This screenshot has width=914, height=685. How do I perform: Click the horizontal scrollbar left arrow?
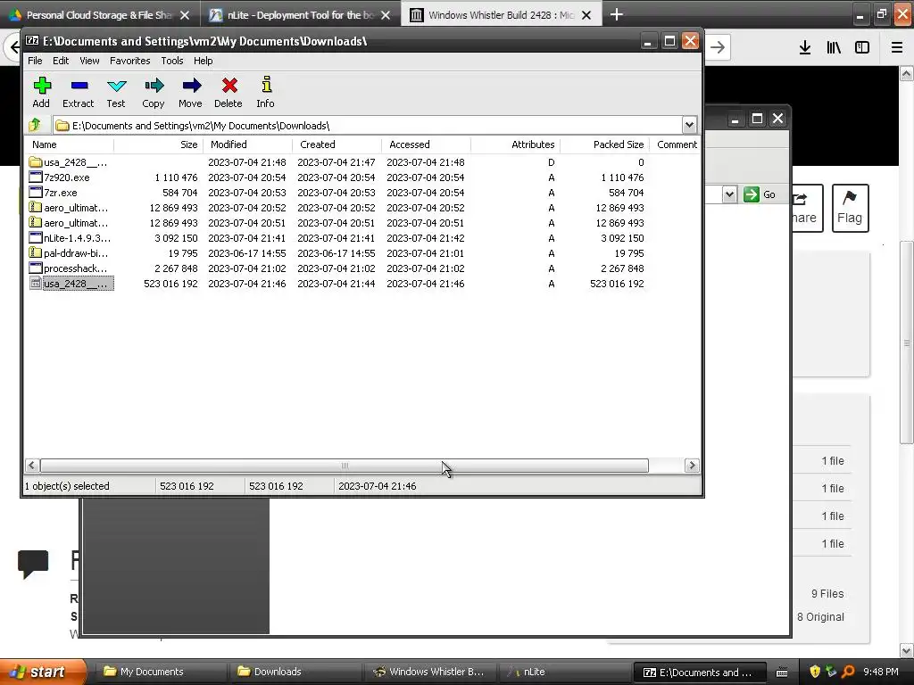[32, 466]
